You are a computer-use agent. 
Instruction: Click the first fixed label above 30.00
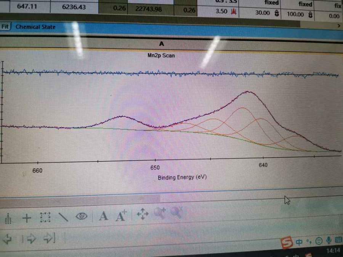tap(271, 3)
